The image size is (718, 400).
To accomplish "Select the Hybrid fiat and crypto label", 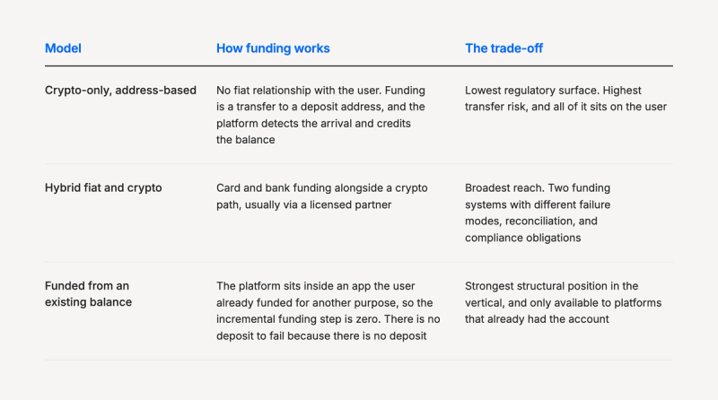I will tap(103, 188).
